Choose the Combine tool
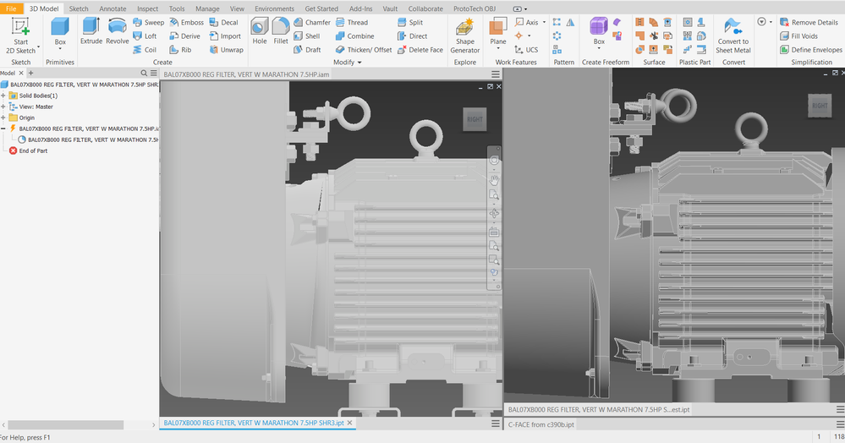The height and width of the screenshot is (443, 845). click(x=354, y=36)
